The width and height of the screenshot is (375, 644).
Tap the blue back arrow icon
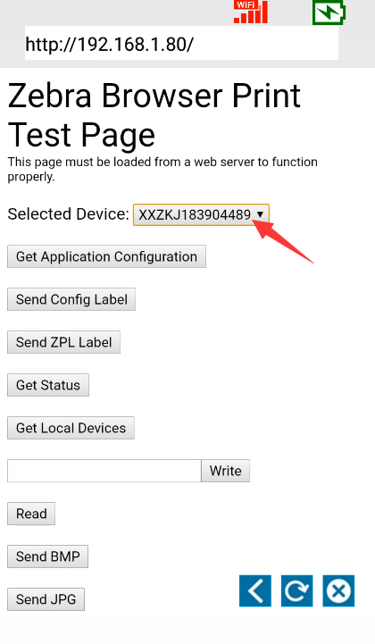(x=255, y=590)
